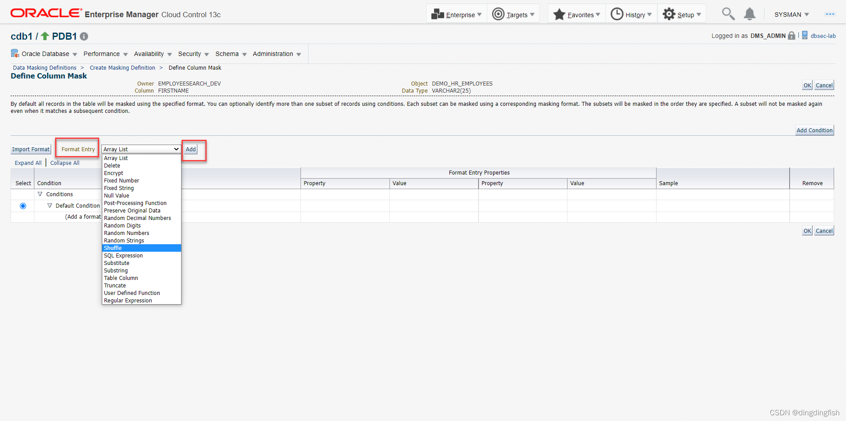Choose Table Column option
The width and height of the screenshot is (846, 421).
(141, 278)
